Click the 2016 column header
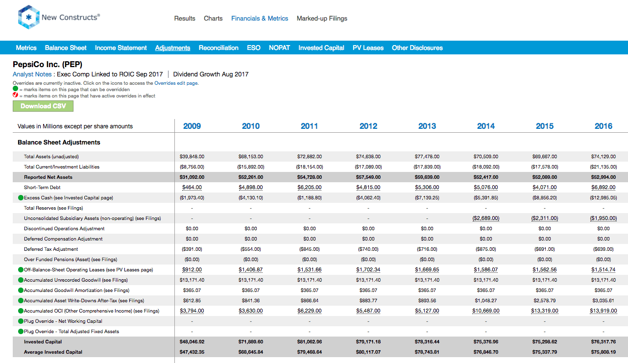Screen dimensions: 628x363 [x=604, y=126]
